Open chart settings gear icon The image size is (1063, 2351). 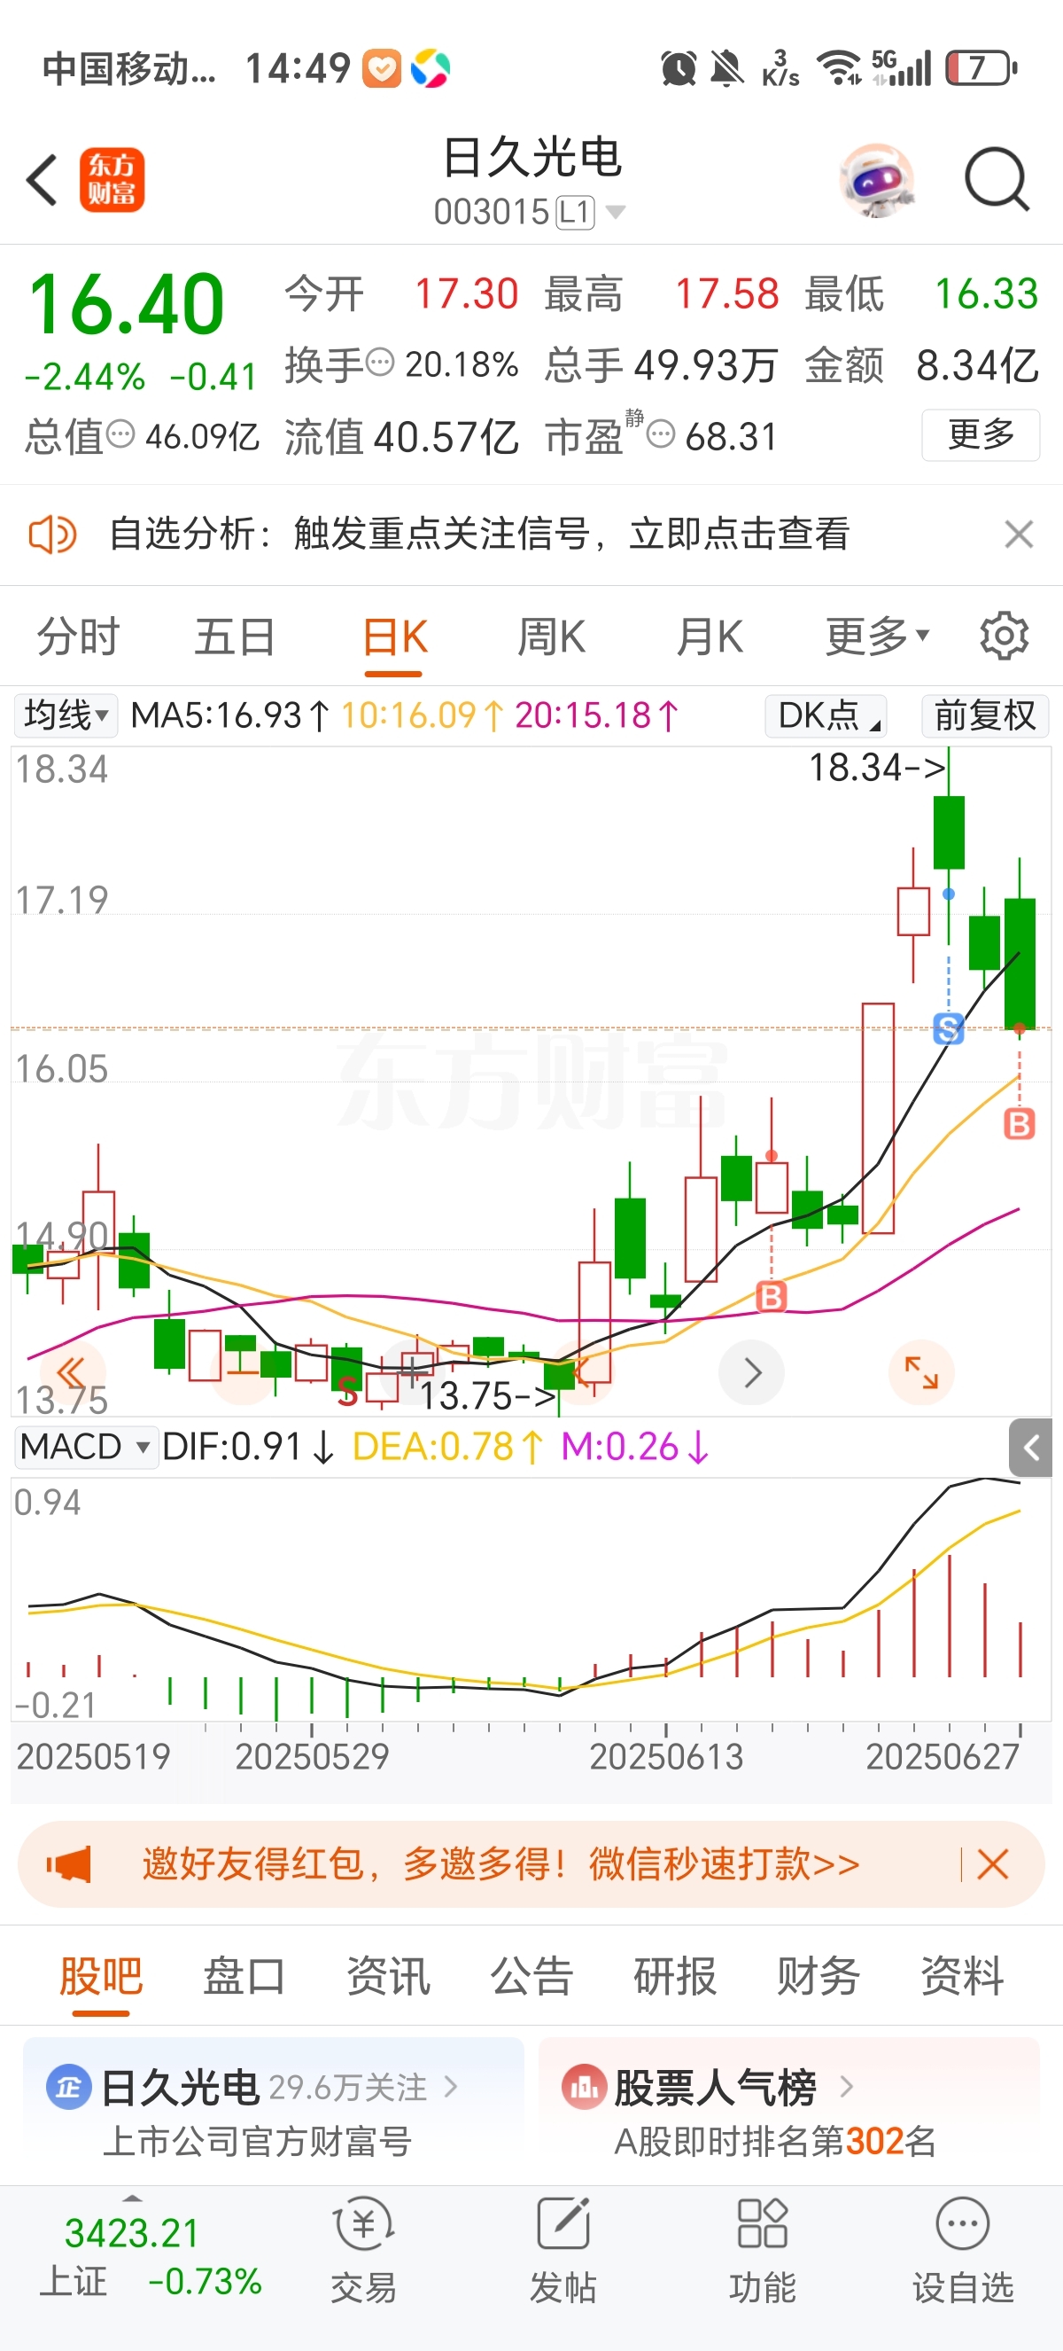tap(1004, 637)
